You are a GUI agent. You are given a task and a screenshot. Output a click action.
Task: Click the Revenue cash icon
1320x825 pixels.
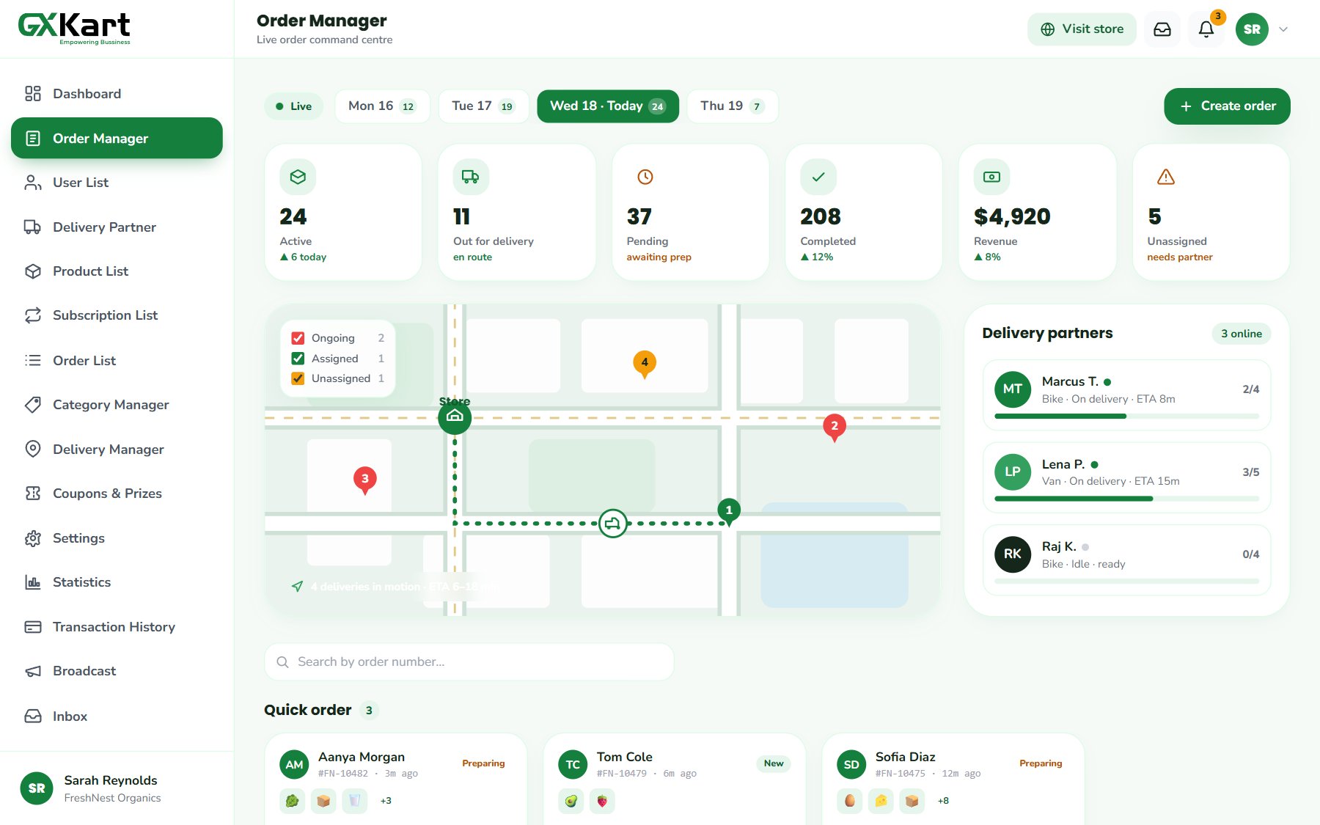(991, 177)
